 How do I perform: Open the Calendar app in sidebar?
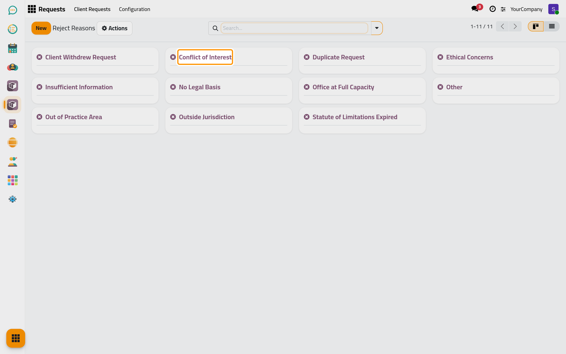(x=12, y=48)
